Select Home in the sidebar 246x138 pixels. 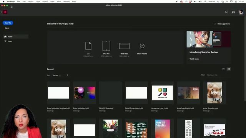[16, 37]
